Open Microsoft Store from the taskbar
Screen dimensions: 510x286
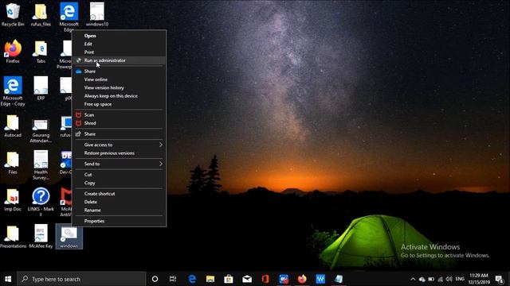(x=229, y=279)
